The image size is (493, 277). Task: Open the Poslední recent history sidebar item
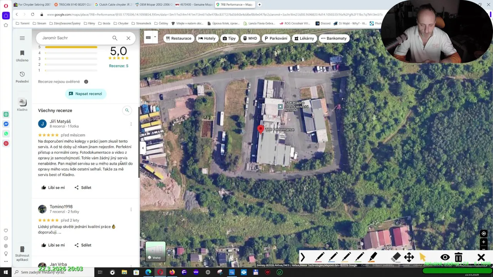click(22, 77)
